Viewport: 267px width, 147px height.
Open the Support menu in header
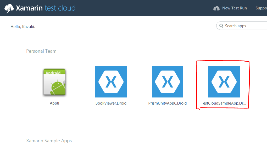click(x=261, y=8)
